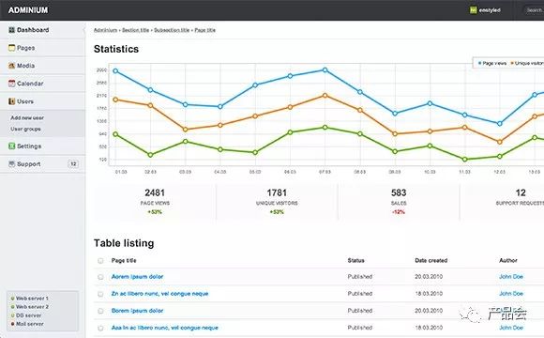The width and height of the screenshot is (544, 338).
Task: Click the Users sidebar icon
Action: (12, 101)
